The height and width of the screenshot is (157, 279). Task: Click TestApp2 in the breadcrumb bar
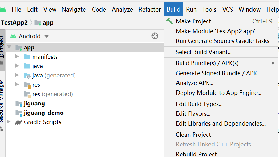pyautogui.click(x=14, y=23)
